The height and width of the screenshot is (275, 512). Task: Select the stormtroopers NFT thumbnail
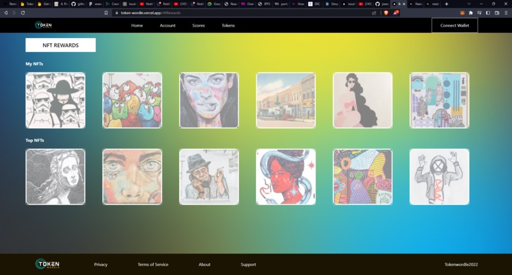(55, 100)
